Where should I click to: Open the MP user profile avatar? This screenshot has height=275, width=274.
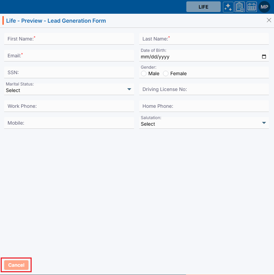(264, 7)
